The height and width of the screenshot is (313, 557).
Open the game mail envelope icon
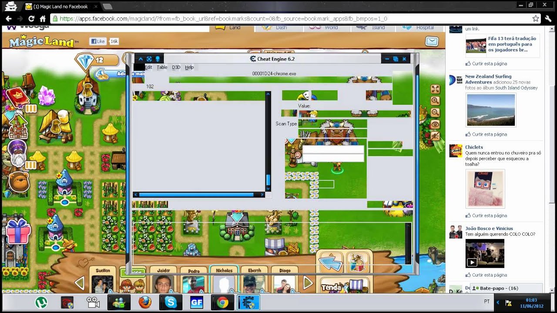coord(431,41)
